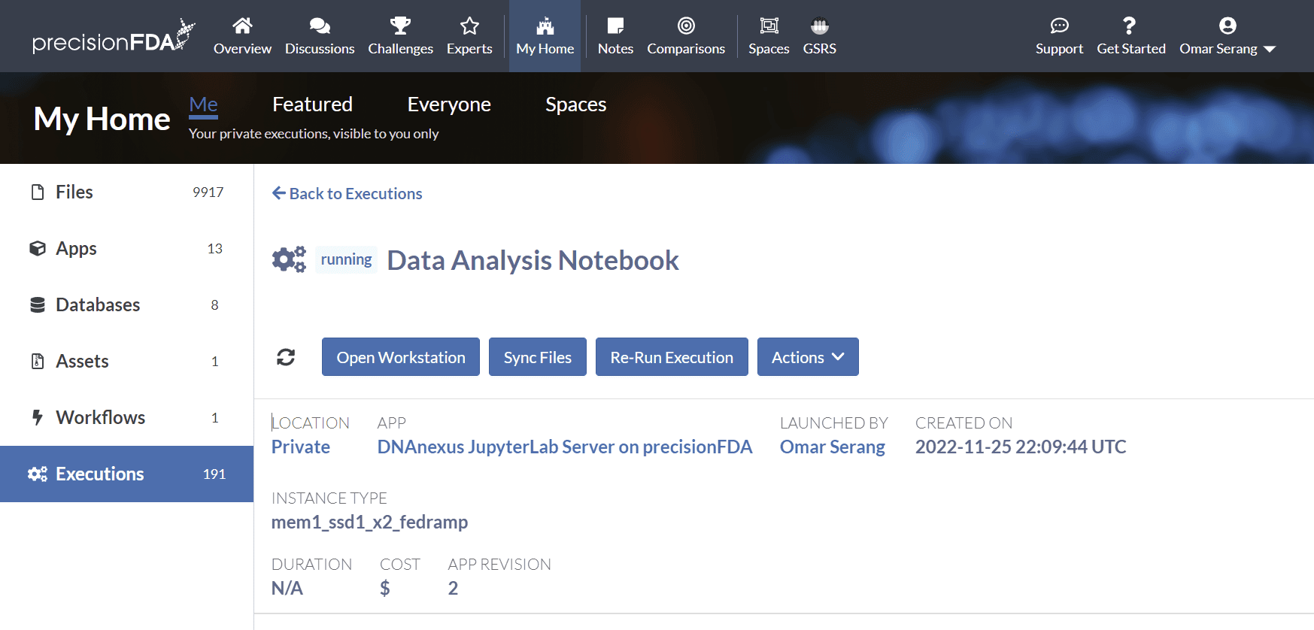Follow the Back to Executions link
The width and height of the screenshot is (1314, 630).
coord(347,194)
